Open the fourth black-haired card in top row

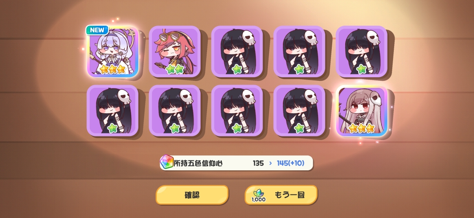point(299,52)
